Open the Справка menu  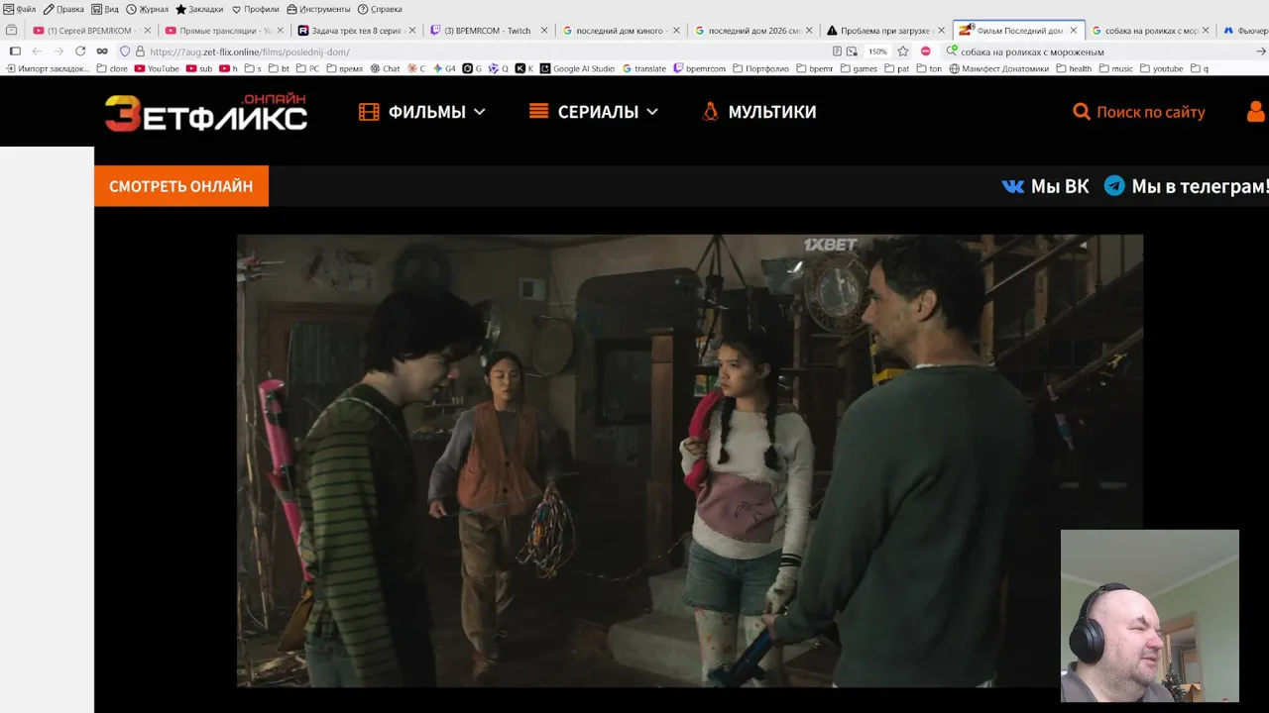(x=380, y=9)
